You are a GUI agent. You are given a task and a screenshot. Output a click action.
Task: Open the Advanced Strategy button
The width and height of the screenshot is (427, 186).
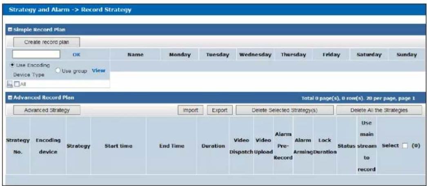(x=47, y=110)
